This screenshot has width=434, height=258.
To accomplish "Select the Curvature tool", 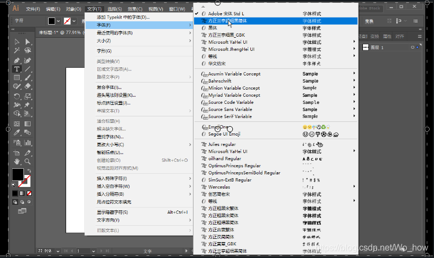I will click(x=28, y=60).
